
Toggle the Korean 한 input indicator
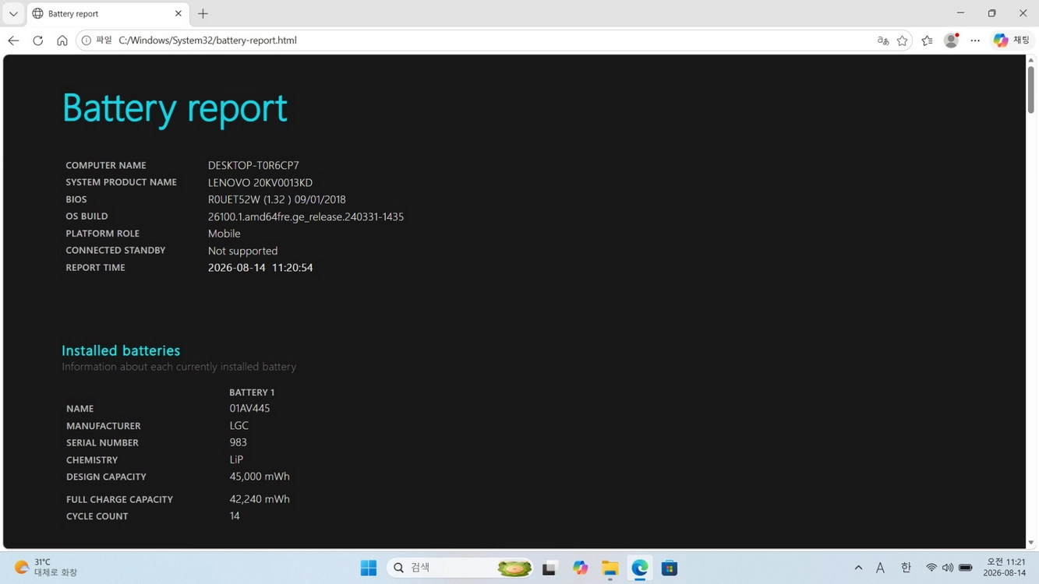point(906,568)
